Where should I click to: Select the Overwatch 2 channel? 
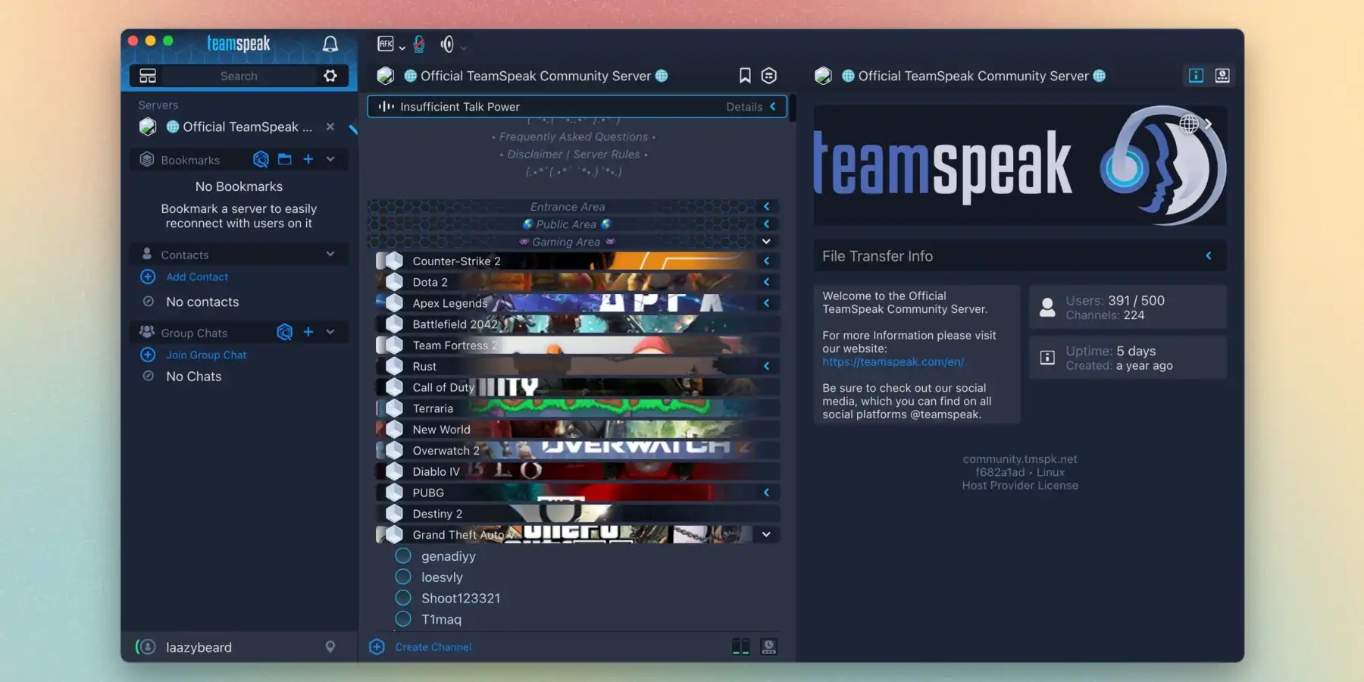(577, 451)
